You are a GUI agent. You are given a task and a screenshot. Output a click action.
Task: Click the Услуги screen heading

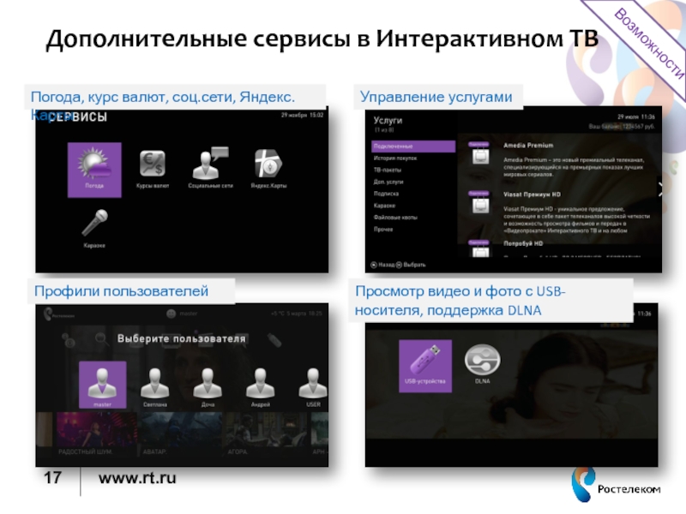click(388, 120)
